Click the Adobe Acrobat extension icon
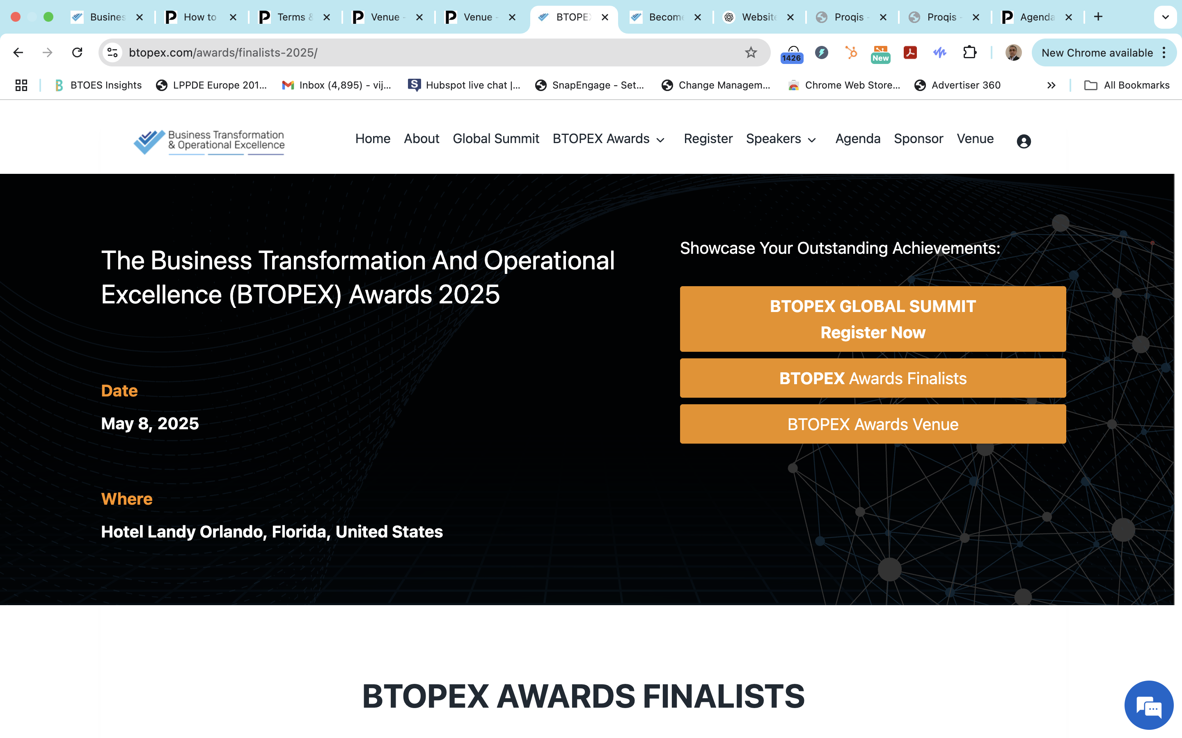 pos(910,52)
